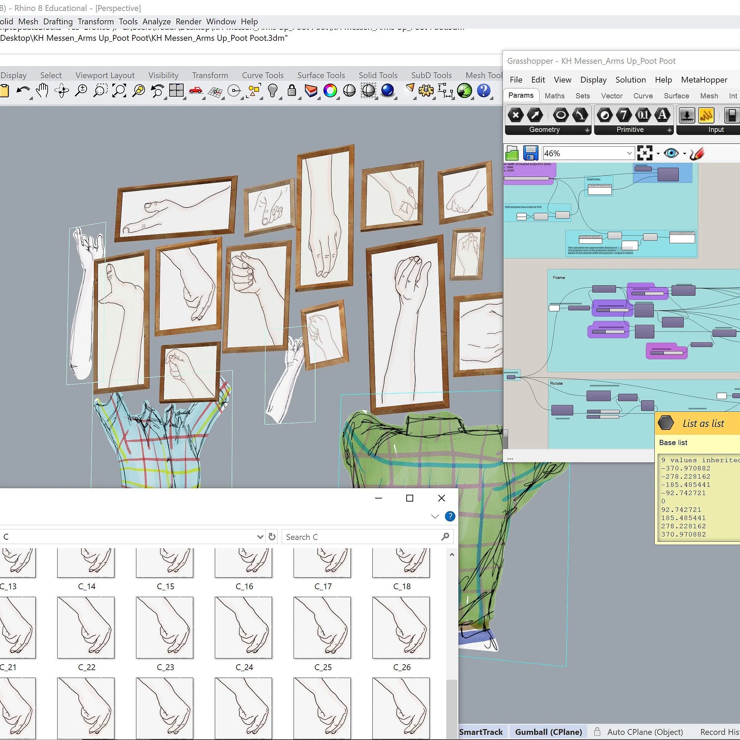Click the refresh button beside address bar
The width and height of the screenshot is (740, 740).
point(272,537)
